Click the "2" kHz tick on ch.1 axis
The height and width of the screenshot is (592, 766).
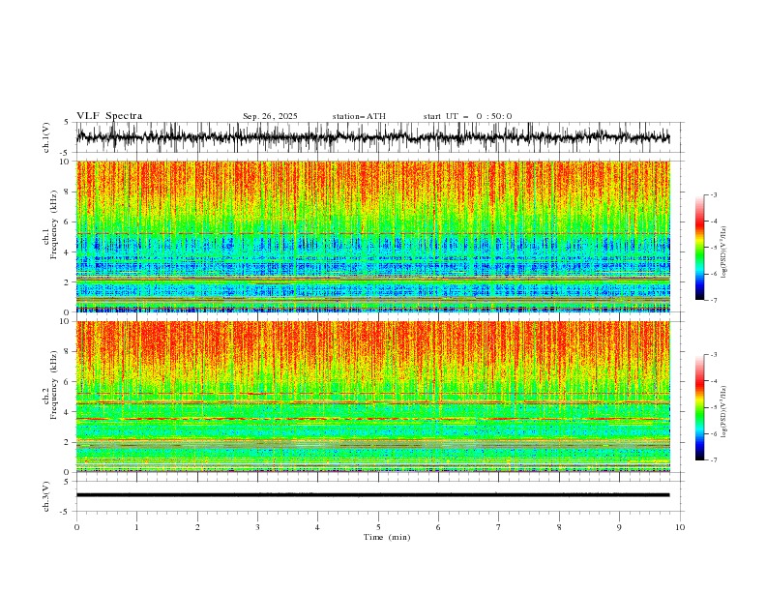tap(68, 282)
